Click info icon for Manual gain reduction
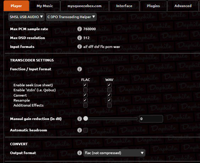This screenshot has height=163, width=200. pos(79,119)
